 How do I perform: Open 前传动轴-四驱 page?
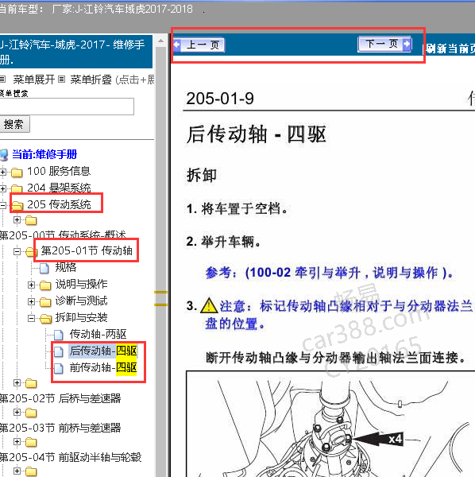[103, 367]
